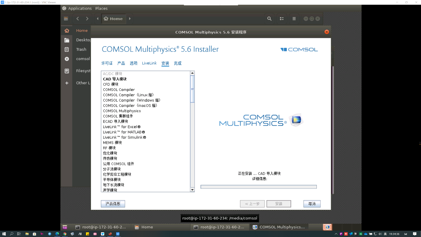Open the hamburger menu in the Files window
This screenshot has width=421, height=237.
tap(294, 19)
